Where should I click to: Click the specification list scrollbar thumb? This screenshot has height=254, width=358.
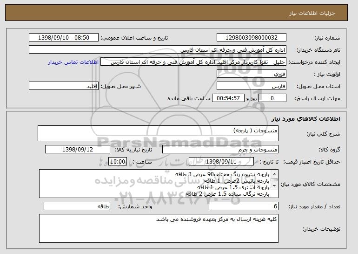(274, 179)
